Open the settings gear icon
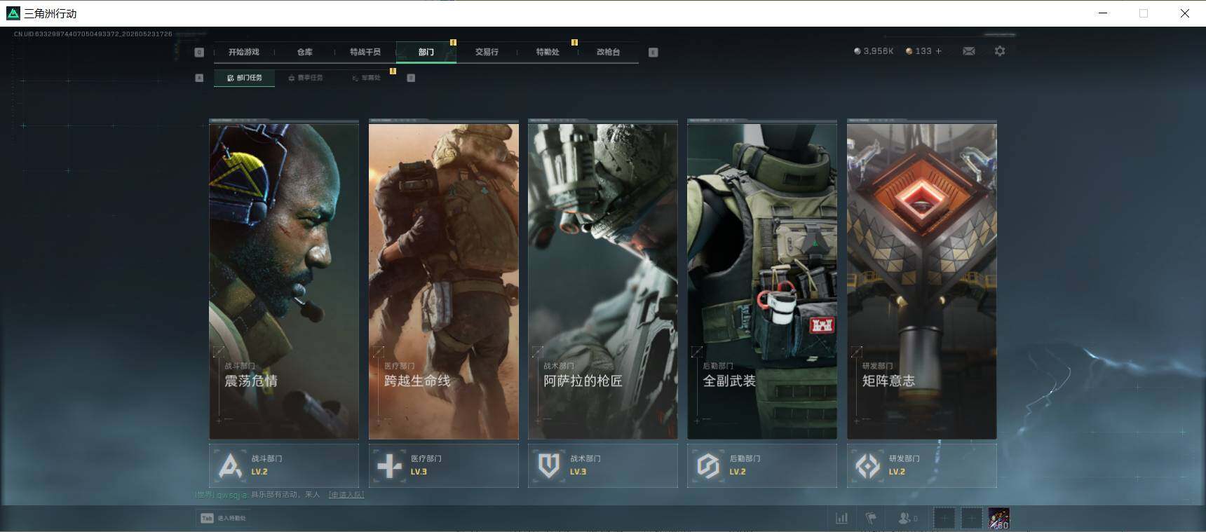1206x532 pixels. coord(1000,51)
